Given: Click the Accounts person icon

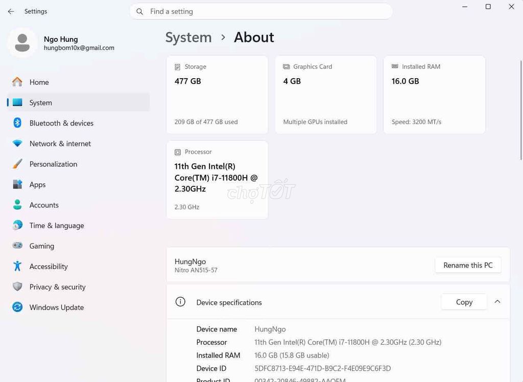Looking at the screenshot, I should pos(17,204).
